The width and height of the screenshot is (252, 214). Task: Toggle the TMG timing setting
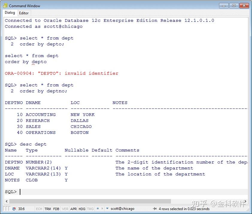90,209
